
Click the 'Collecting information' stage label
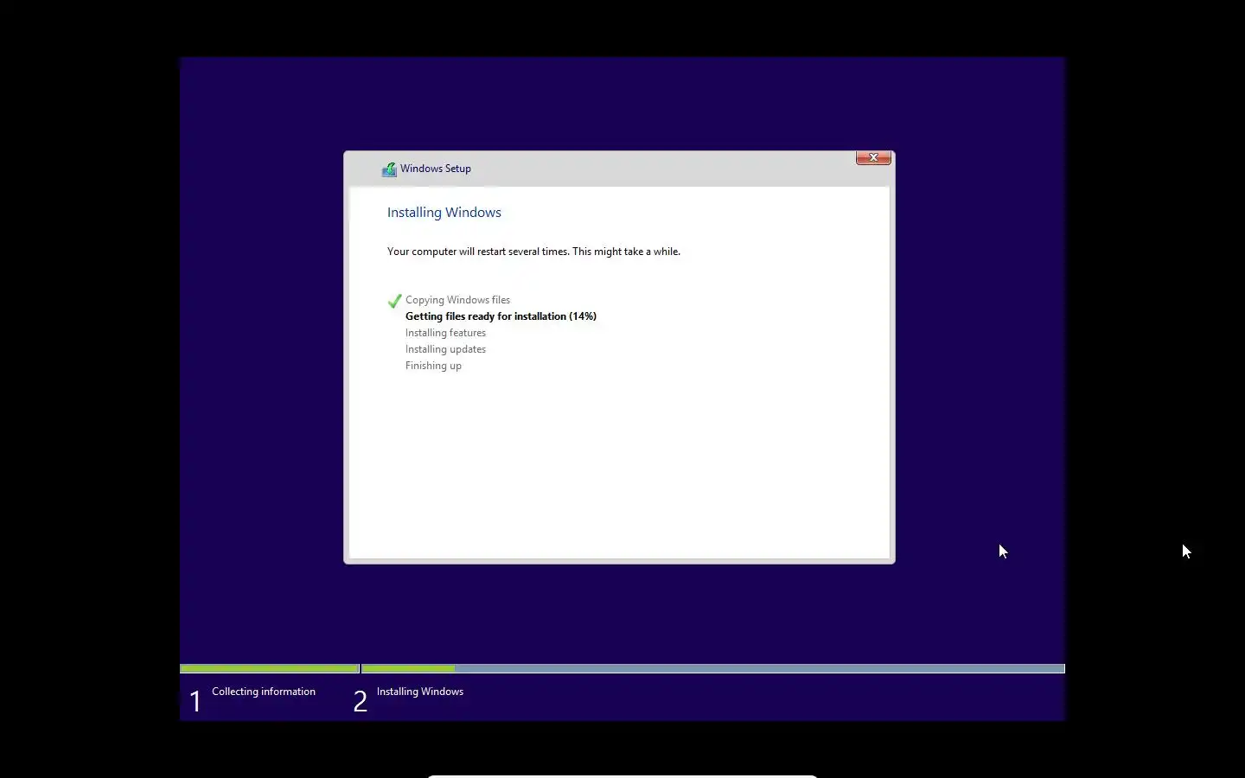264,692
